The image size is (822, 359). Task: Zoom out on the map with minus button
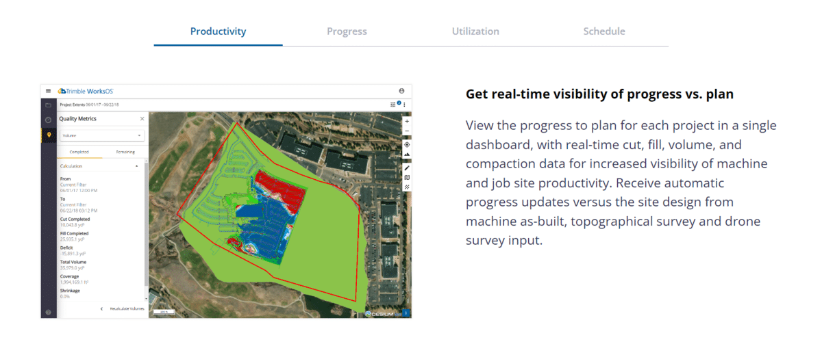tap(407, 131)
